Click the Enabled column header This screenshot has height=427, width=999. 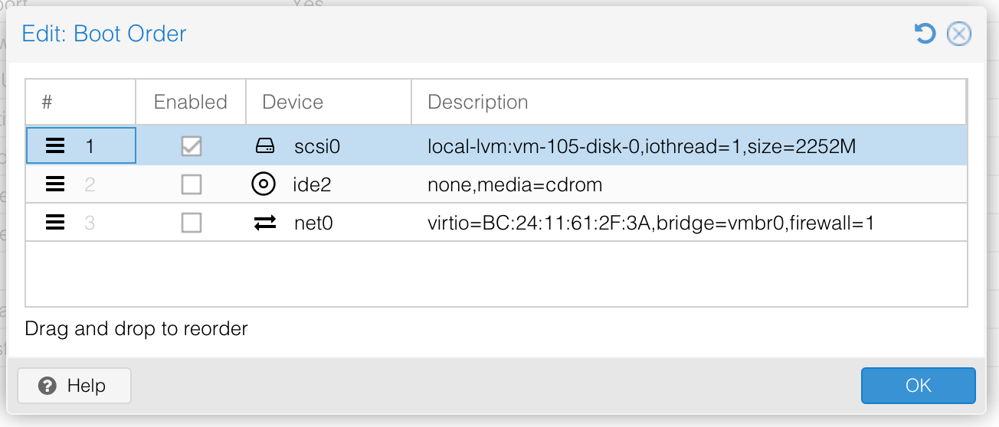[191, 102]
